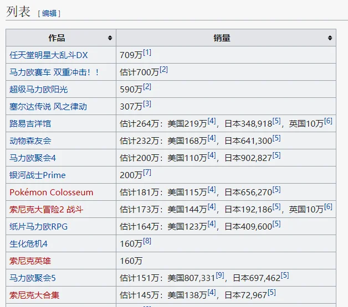Click citation [5] in Pokémon Colosseum row

click(277, 190)
